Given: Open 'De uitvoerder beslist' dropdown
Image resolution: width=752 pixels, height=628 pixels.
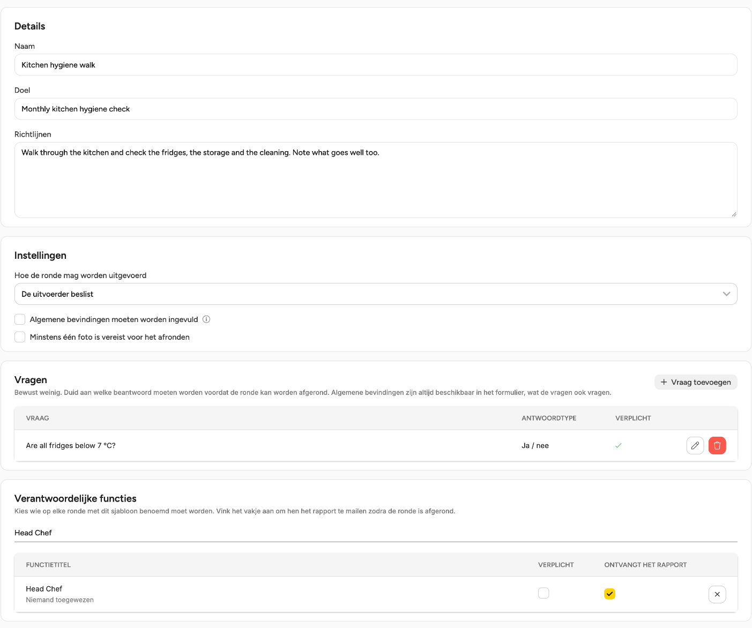Looking at the screenshot, I should 376,294.
